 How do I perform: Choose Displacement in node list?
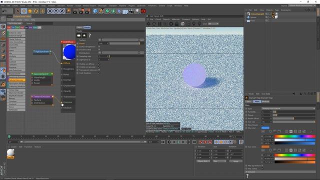(x=16, y=73)
